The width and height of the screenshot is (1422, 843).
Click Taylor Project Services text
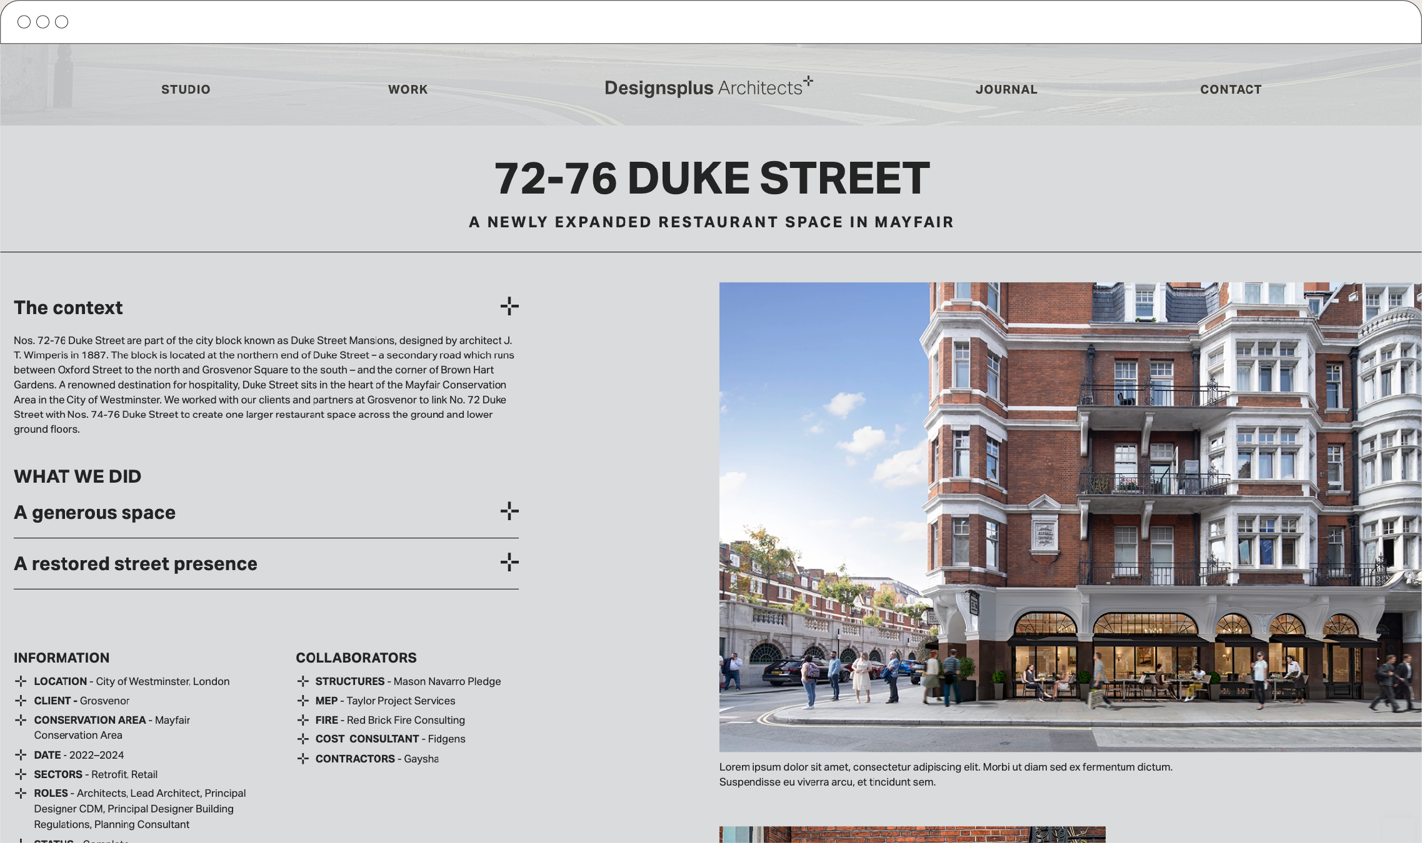coord(401,701)
